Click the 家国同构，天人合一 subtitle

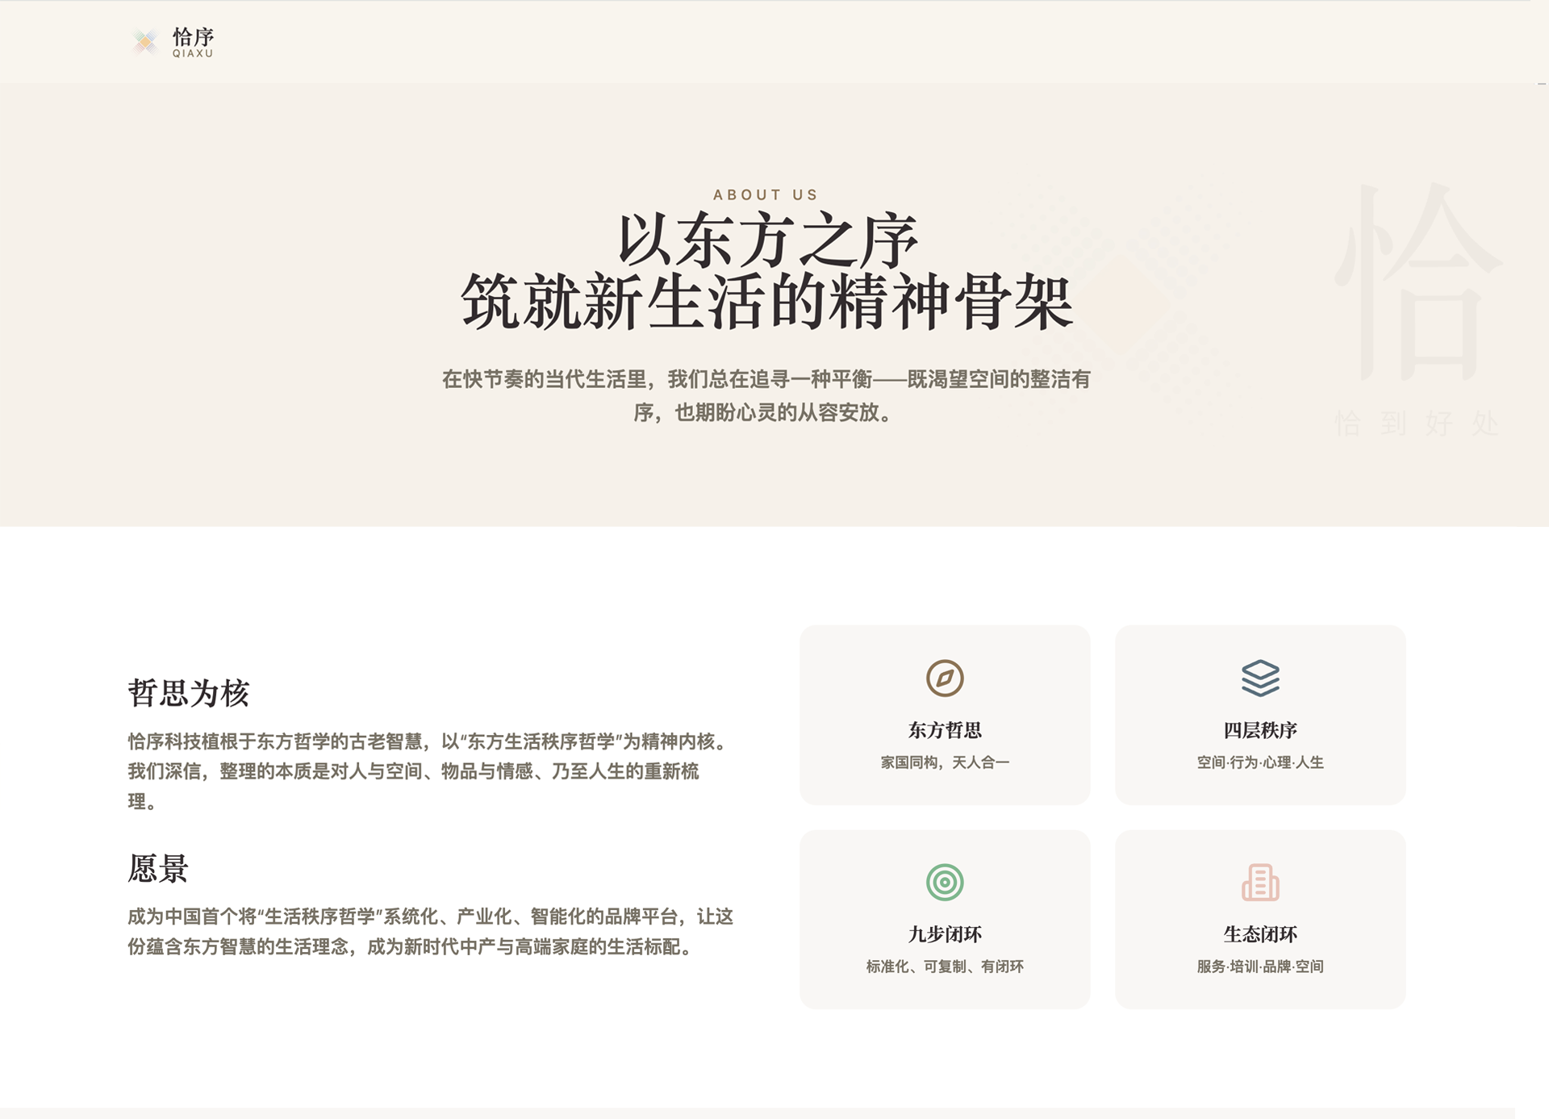(x=944, y=762)
